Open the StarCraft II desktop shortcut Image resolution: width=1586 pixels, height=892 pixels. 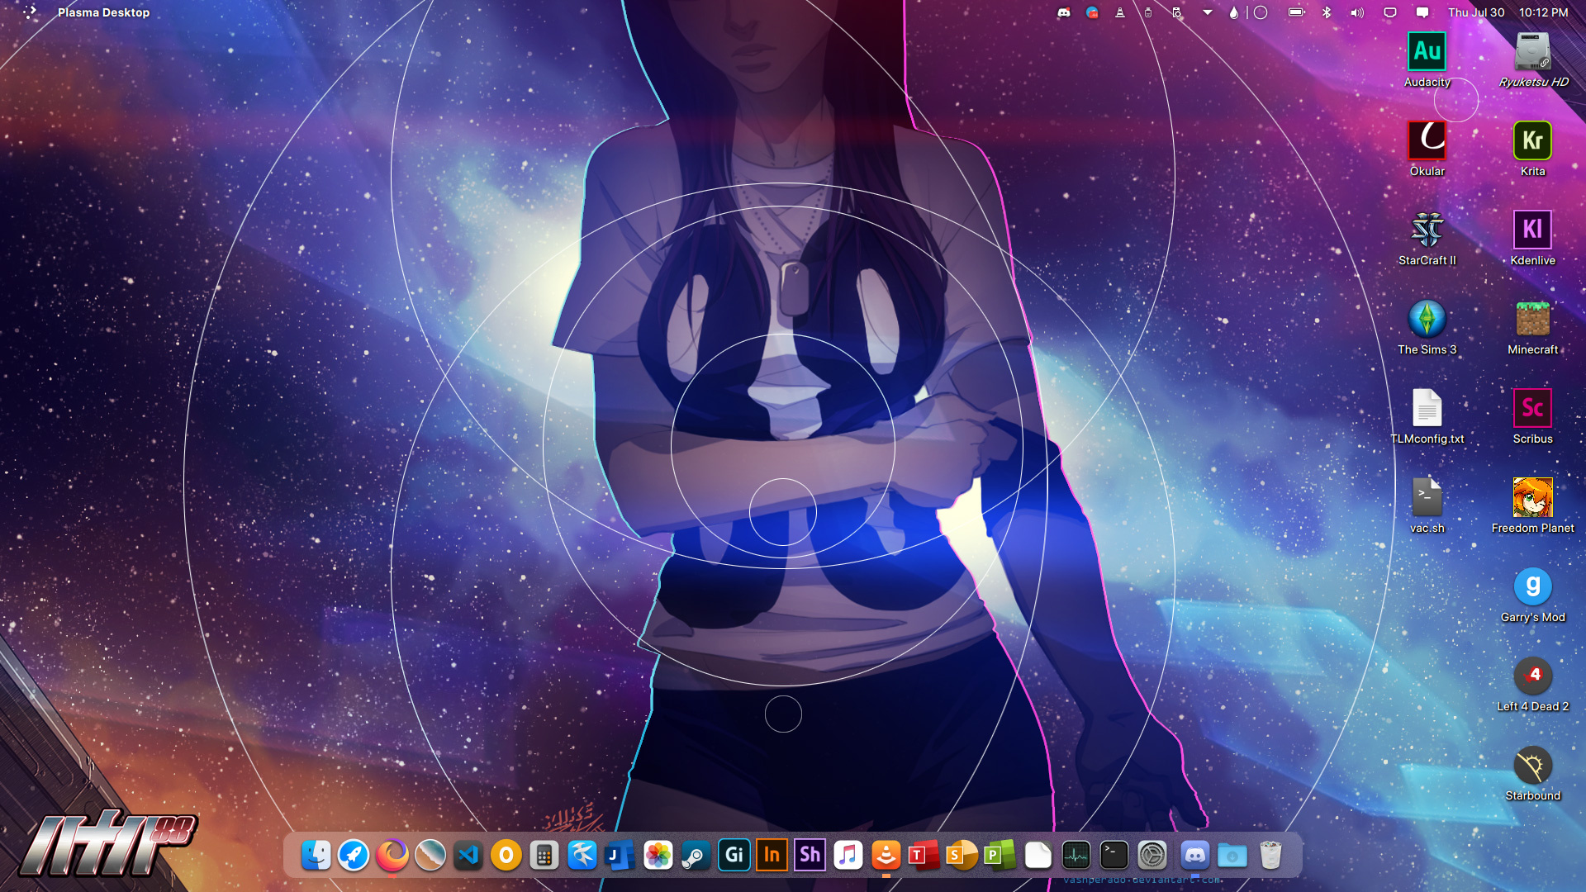point(1427,230)
